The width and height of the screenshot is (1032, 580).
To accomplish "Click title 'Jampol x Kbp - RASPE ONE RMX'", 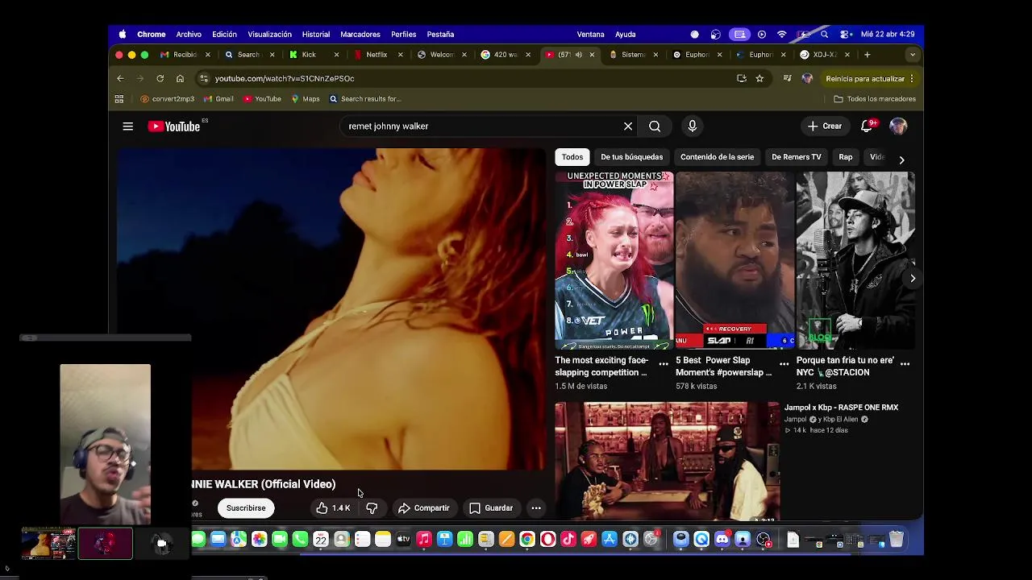I will tap(841, 408).
